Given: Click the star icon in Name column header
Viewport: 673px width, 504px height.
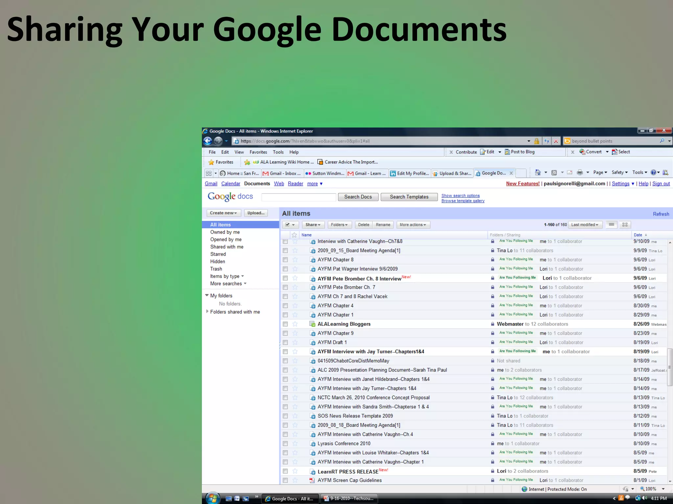Looking at the screenshot, I should 294,235.
